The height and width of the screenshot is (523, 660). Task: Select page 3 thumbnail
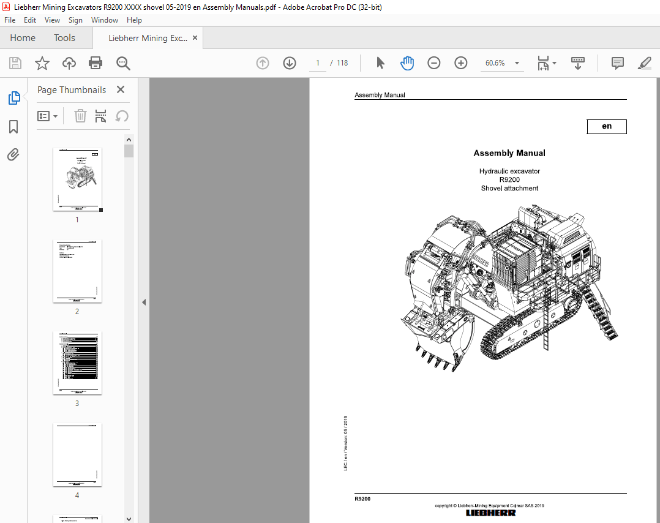point(77,363)
